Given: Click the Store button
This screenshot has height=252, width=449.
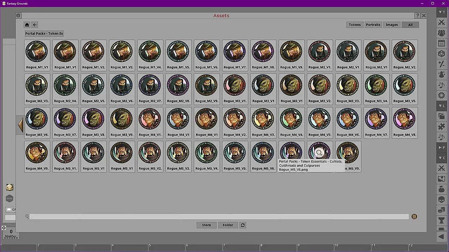Looking at the screenshot, I should pos(207,225).
